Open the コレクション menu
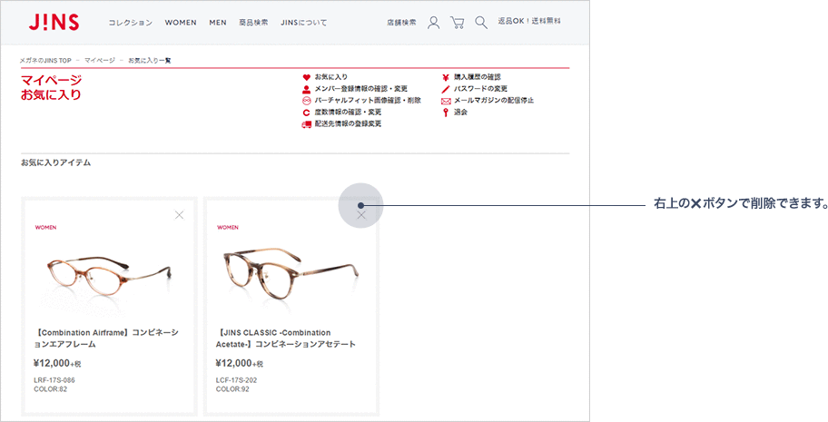Image resolution: width=828 pixels, height=422 pixels. 131,23
